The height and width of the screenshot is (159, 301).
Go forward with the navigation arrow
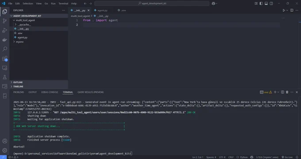pos(90,4)
